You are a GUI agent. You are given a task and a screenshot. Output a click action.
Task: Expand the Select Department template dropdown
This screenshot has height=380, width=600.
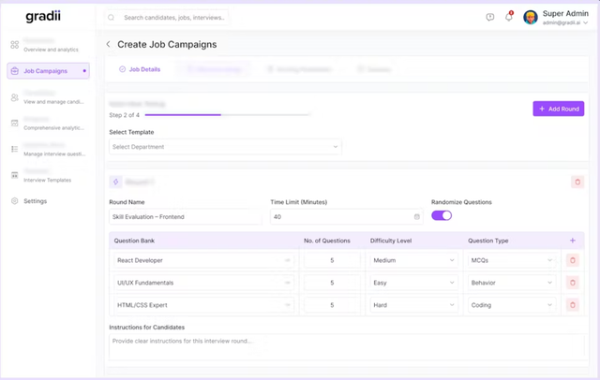(225, 147)
